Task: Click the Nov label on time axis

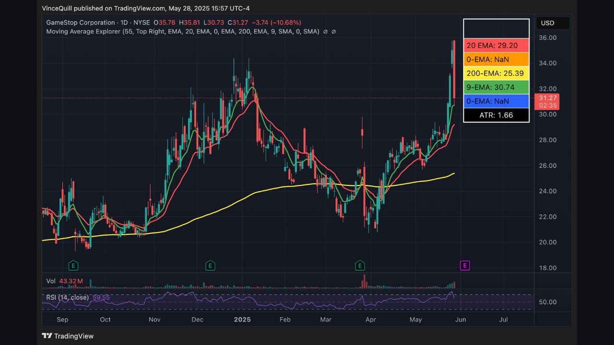Action: pyautogui.click(x=154, y=320)
